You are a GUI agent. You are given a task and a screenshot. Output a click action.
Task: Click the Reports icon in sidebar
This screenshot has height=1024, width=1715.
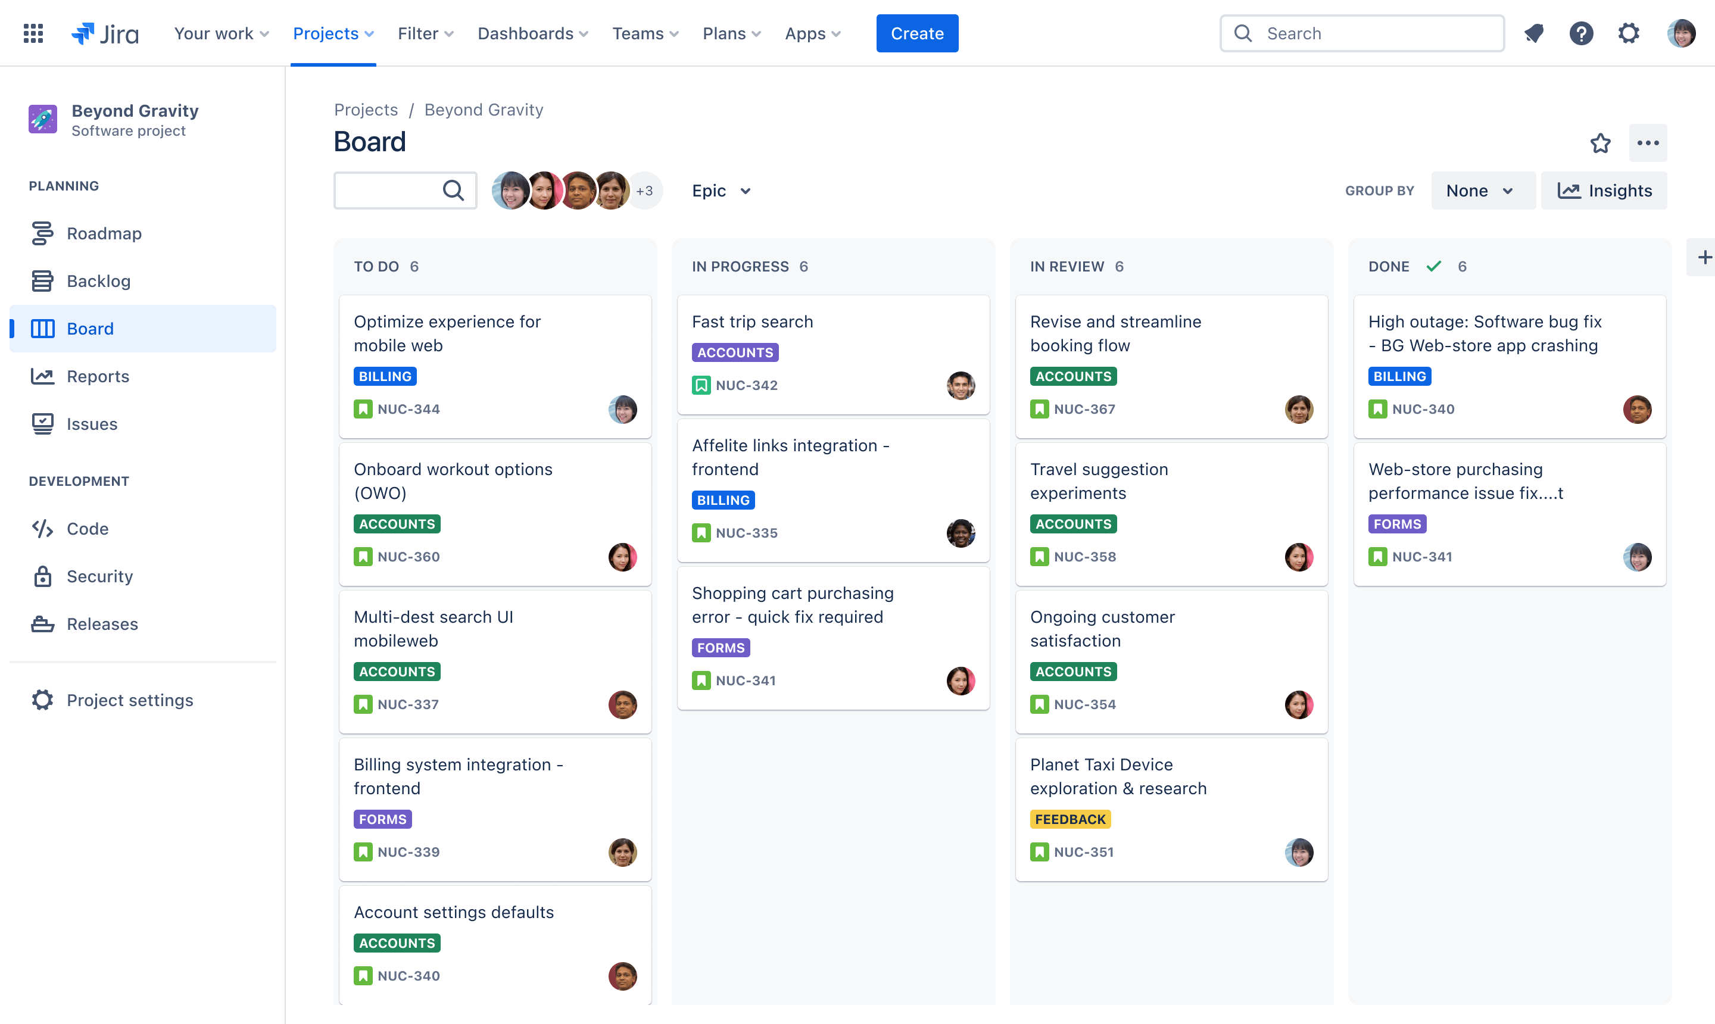(42, 376)
